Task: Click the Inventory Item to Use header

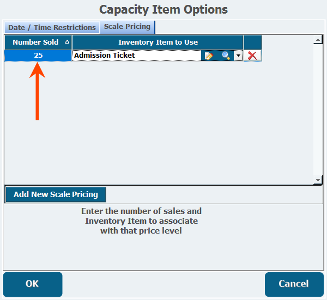Action: (158, 42)
